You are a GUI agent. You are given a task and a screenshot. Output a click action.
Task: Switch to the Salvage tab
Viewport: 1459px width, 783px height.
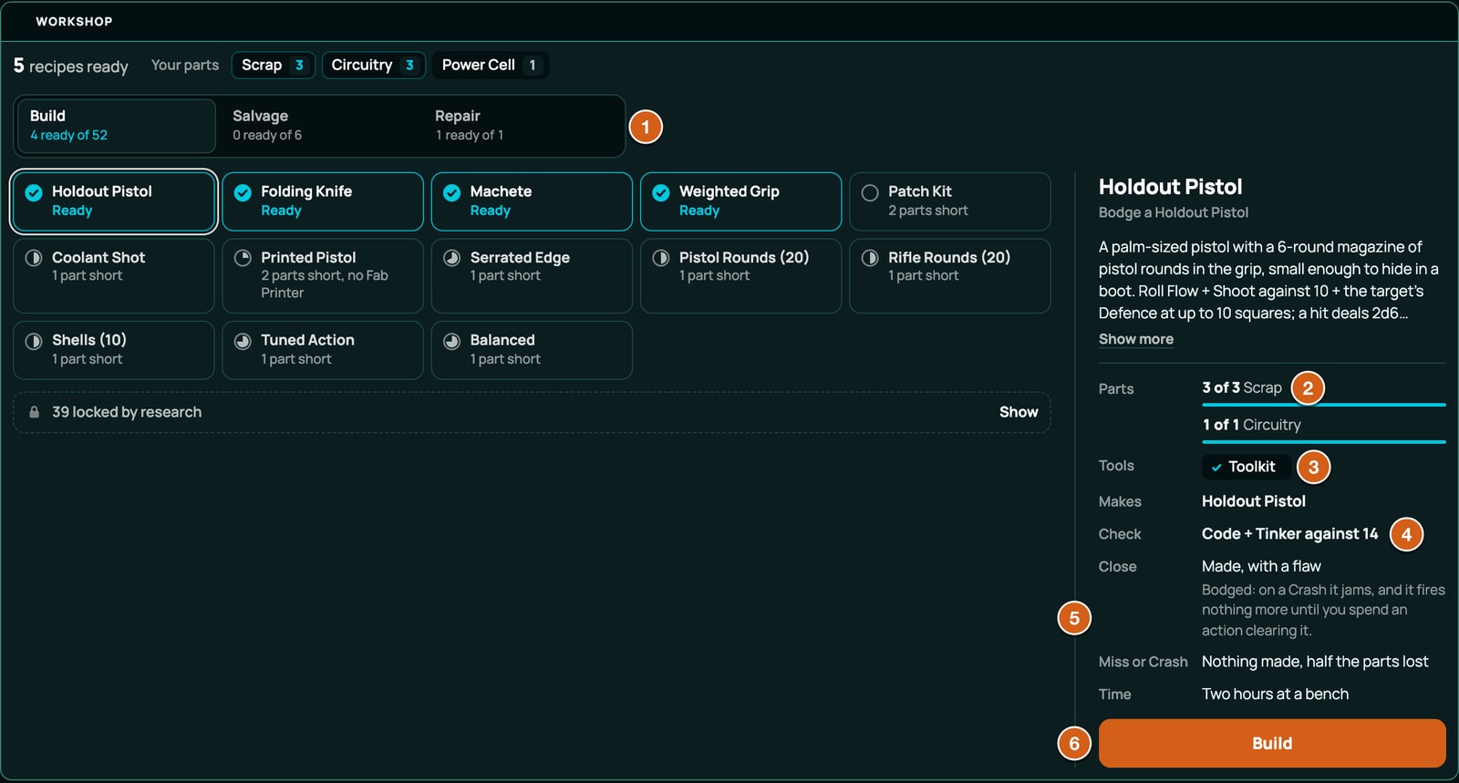[317, 126]
